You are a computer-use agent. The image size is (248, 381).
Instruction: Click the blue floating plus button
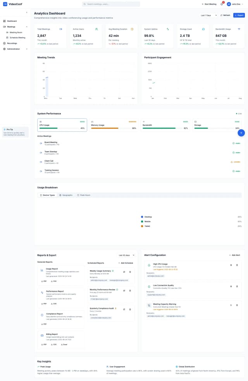coord(241,133)
